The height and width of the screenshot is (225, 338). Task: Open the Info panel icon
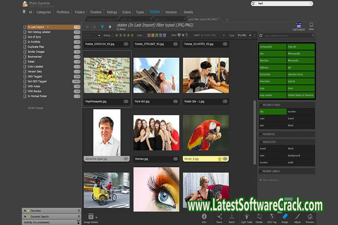point(204,218)
